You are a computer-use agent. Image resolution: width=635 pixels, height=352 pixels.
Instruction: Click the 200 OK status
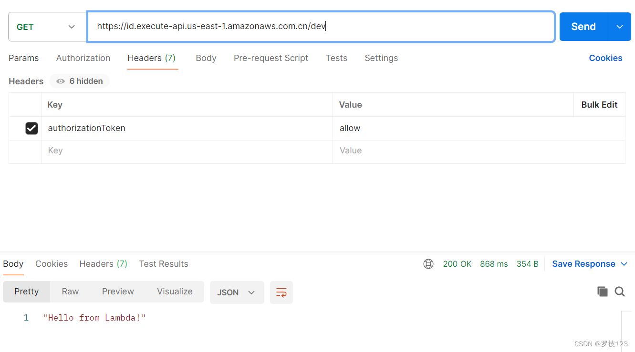[457, 264]
